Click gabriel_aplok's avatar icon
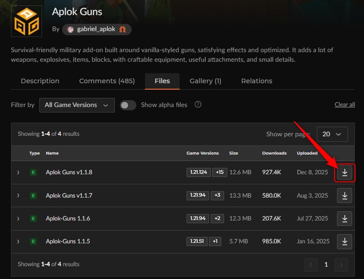 [70, 29]
